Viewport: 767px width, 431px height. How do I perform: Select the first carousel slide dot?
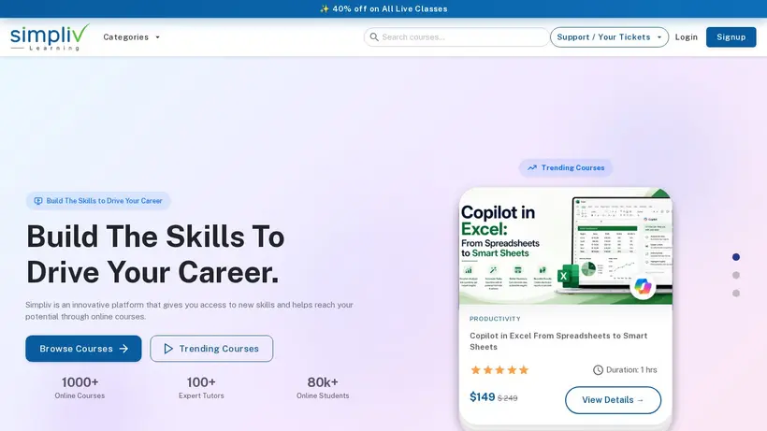tap(736, 257)
